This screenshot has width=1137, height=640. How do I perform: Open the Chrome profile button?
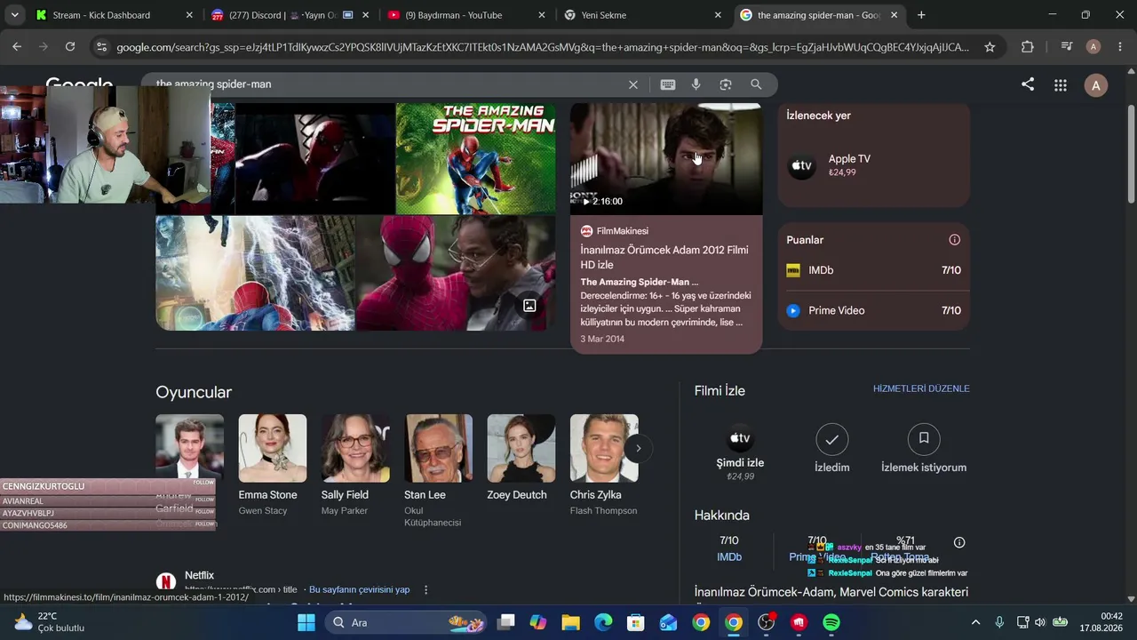1093,47
